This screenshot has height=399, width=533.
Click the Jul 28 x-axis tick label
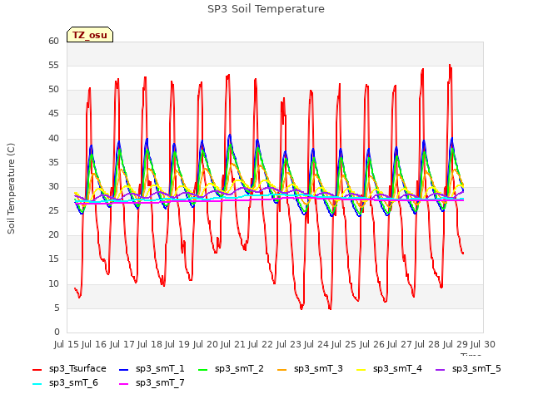point(427,344)
